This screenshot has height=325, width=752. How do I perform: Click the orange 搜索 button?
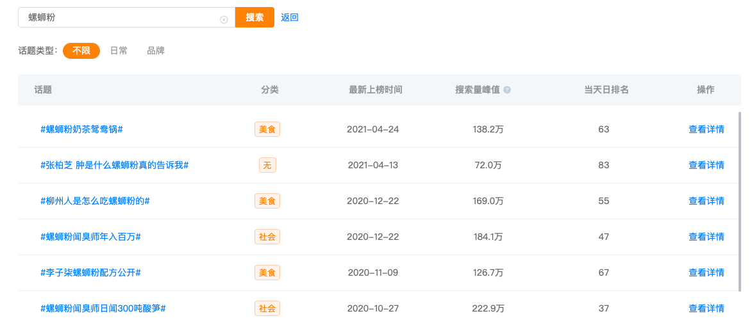255,17
